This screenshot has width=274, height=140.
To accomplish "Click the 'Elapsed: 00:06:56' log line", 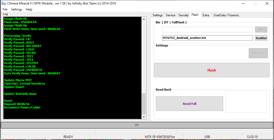I will tap(17, 104).
